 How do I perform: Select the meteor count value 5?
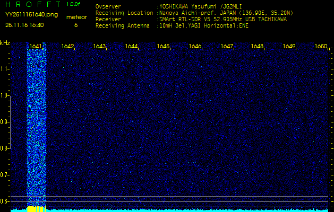76,25
